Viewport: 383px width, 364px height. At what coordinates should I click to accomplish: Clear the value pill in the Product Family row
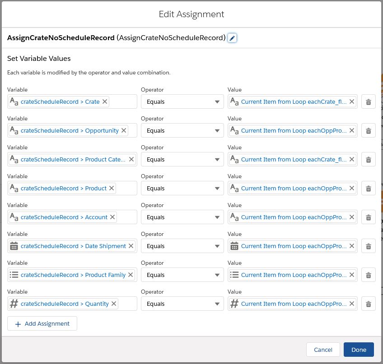(352, 275)
